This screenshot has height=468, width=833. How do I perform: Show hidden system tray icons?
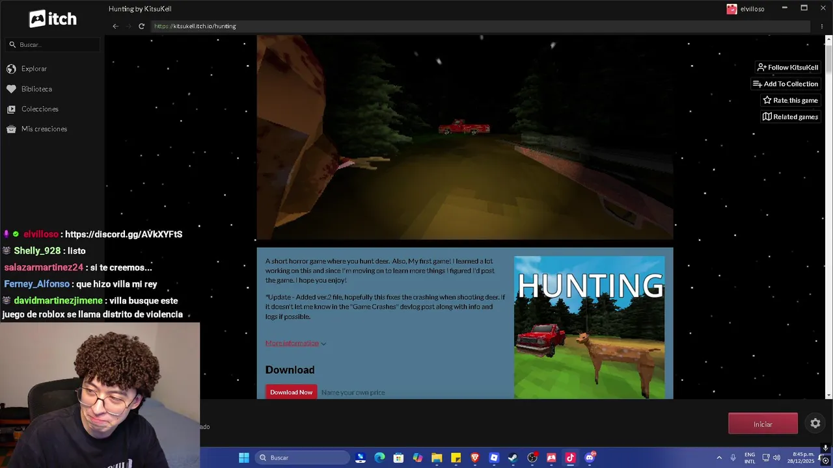pos(719,458)
